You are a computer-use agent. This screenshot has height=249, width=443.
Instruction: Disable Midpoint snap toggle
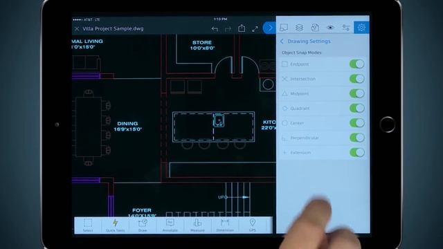[x=357, y=93]
